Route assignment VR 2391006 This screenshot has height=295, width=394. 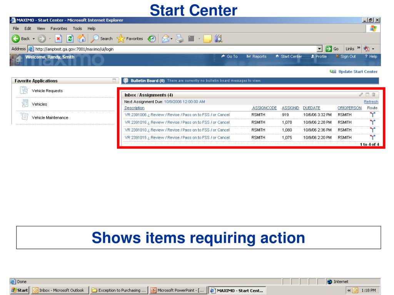372,114
